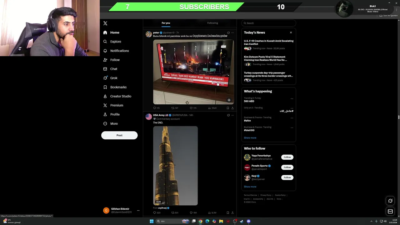Open the floating Messages button at bottom right
400x225 pixels.
[390, 212]
